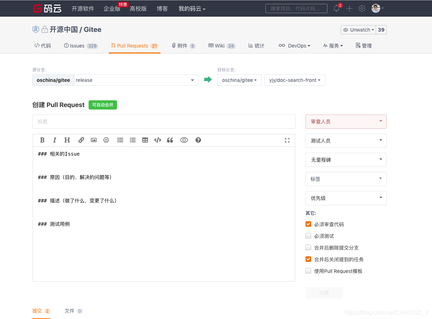The height and width of the screenshot is (319, 432).
Task: Open the 统计 tab
Action: click(256, 46)
